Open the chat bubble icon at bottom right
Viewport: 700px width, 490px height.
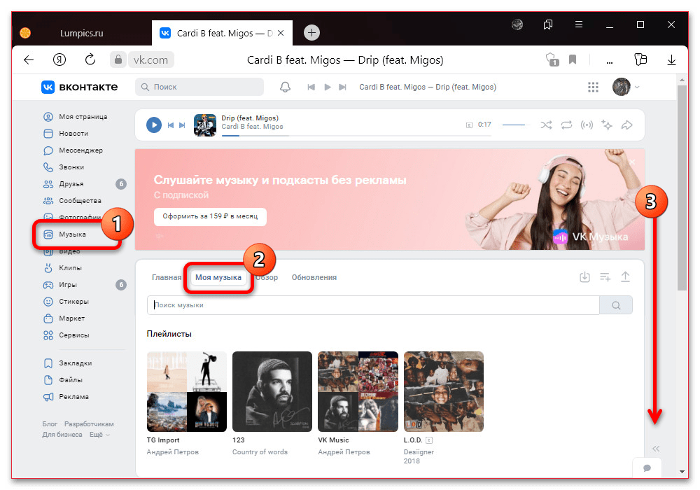647,468
